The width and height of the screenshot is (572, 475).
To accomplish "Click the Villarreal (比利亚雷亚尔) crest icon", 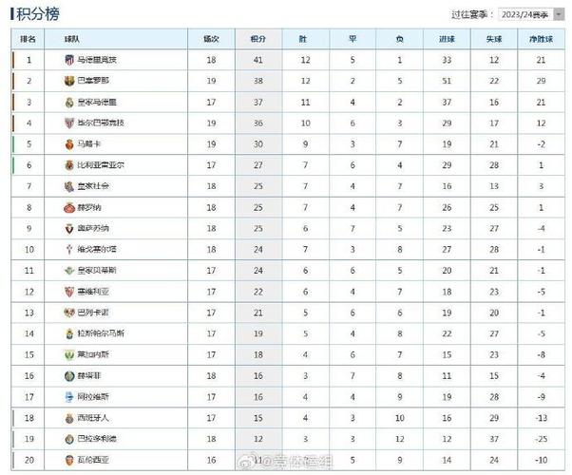I will point(69,165).
